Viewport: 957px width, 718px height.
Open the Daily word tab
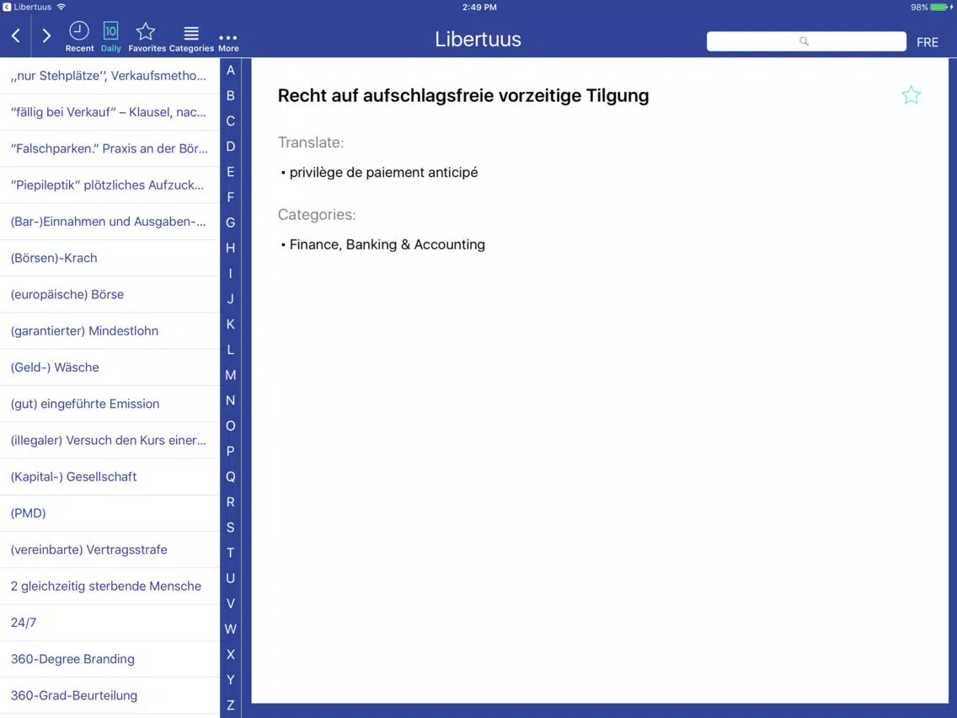pyautogui.click(x=110, y=36)
